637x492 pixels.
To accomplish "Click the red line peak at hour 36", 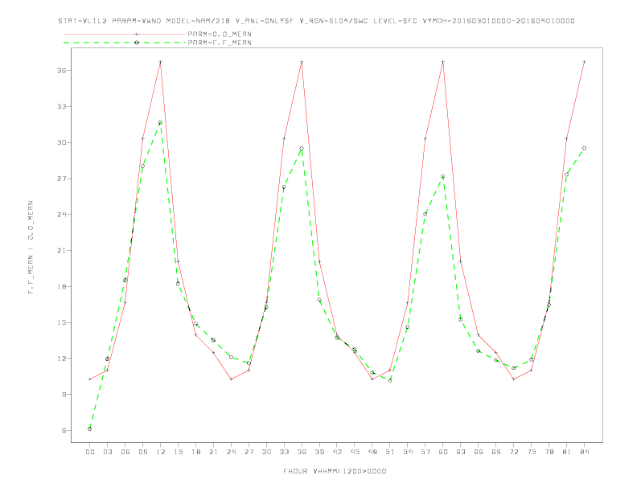I will tap(302, 62).
